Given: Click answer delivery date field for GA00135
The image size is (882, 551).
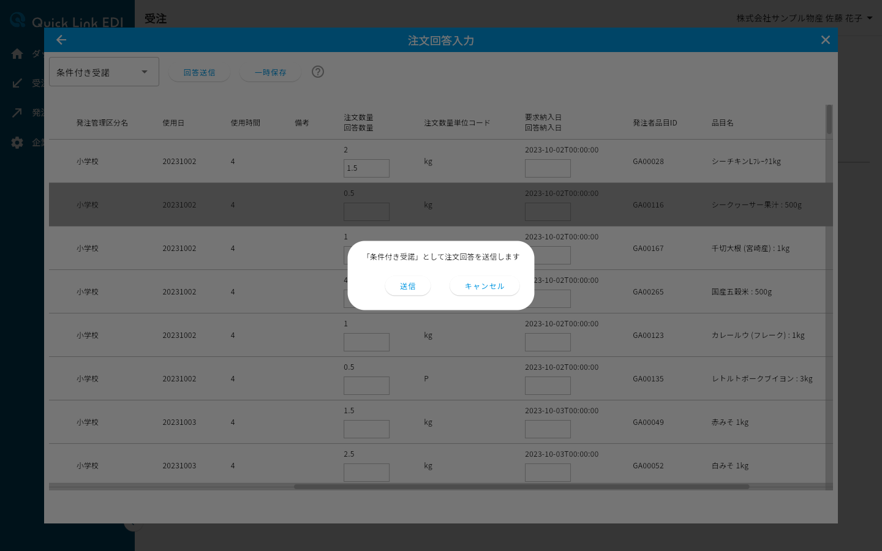Looking at the screenshot, I should [548, 386].
